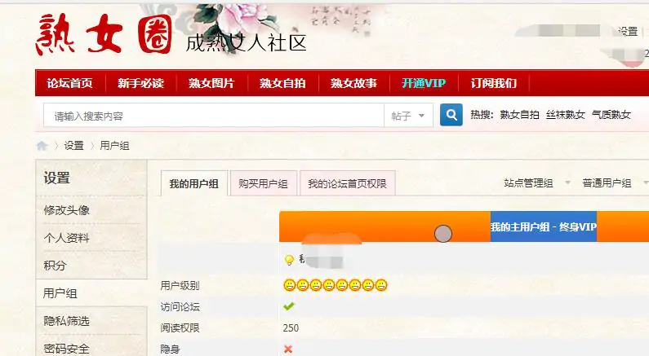
Task: Open 熟女图片 navigation item
Action: coord(211,83)
